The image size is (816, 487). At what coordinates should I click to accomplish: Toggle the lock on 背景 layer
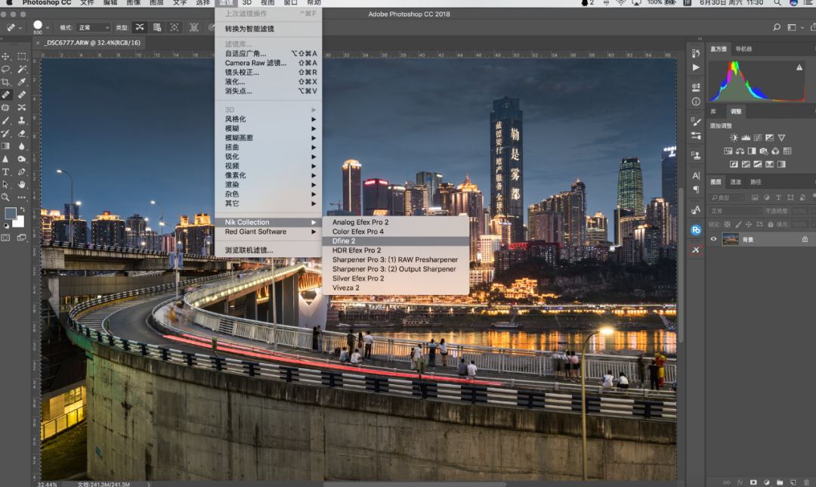pos(805,239)
